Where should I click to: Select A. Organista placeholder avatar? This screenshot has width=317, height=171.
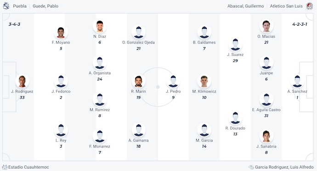tap(100, 63)
